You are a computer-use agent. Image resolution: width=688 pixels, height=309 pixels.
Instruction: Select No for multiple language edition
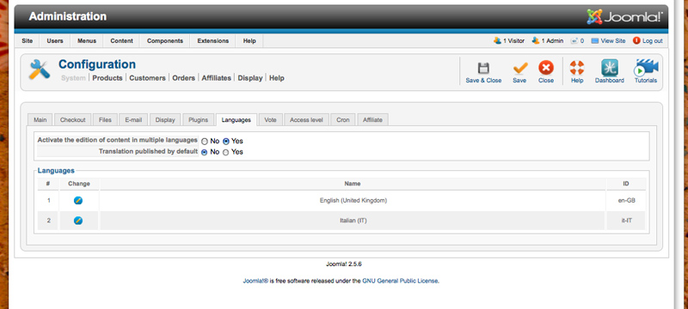205,142
